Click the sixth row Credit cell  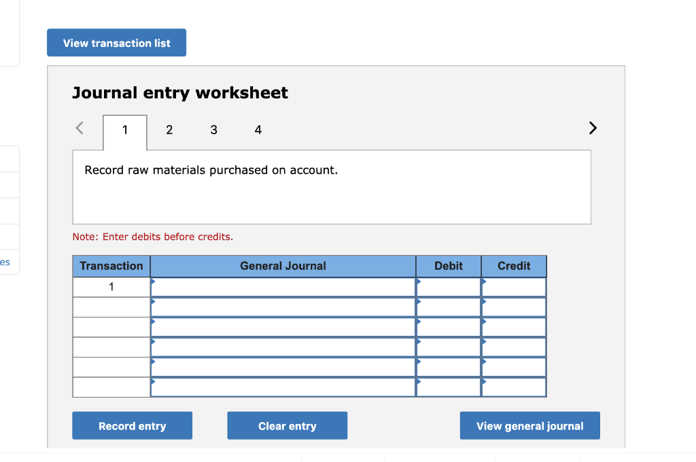tap(514, 387)
